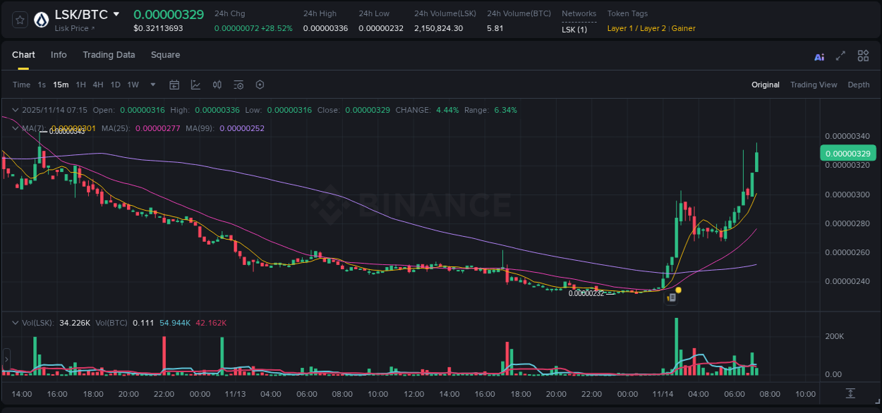Image resolution: width=882 pixels, height=413 pixels.
Task: Switch chart to Trading View mode
Action: [814, 85]
